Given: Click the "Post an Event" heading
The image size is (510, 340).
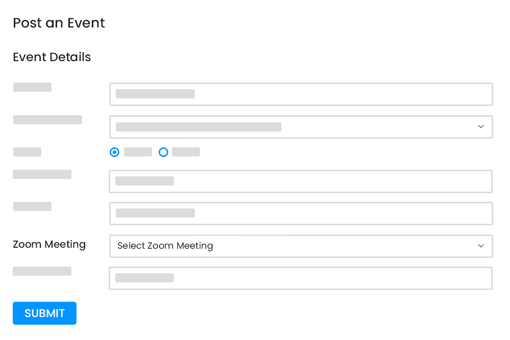Looking at the screenshot, I should [x=59, y=23].
